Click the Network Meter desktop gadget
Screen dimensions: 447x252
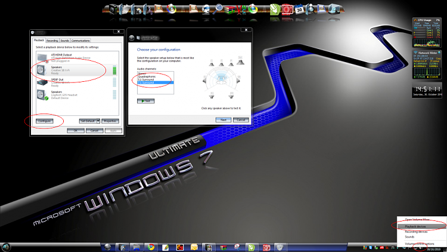427,64
